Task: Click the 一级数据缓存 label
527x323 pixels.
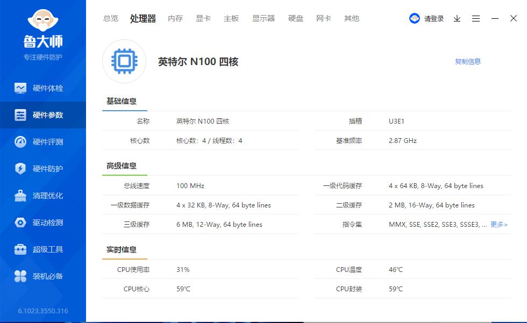Action: coord(130,205)
